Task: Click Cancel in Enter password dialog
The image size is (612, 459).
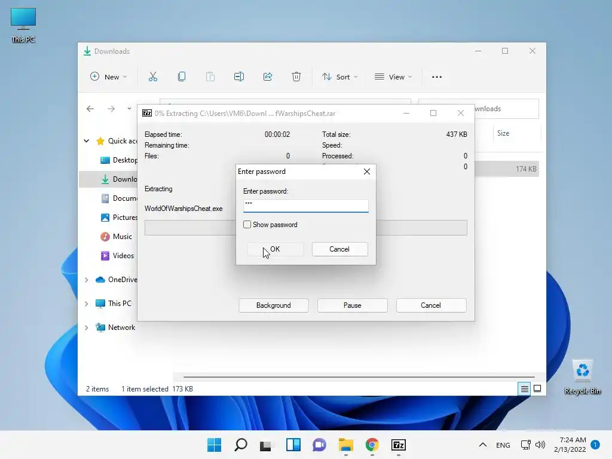Action: (339, 249)
